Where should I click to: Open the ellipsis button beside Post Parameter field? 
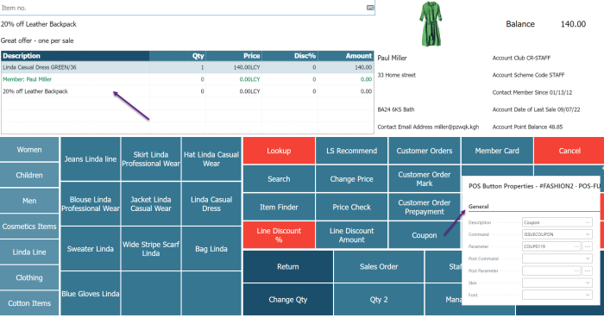[587, 270]
